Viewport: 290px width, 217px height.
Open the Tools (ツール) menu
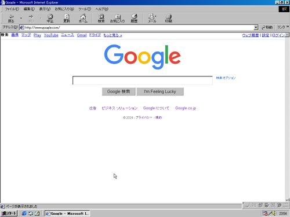85,9
